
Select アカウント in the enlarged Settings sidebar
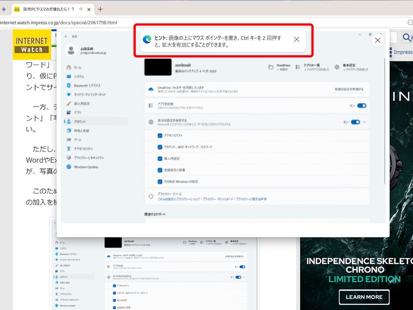click(96, 121)
